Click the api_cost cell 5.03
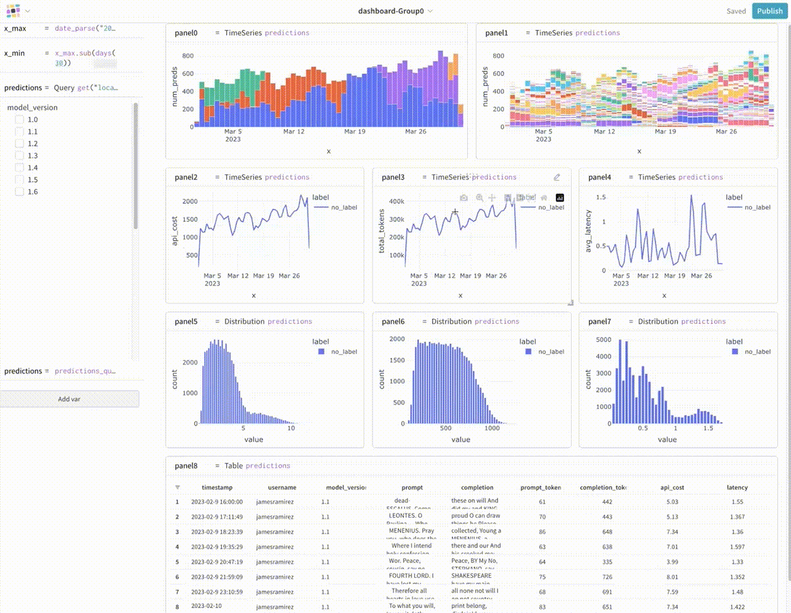The image size is (791, 613). 672,502
